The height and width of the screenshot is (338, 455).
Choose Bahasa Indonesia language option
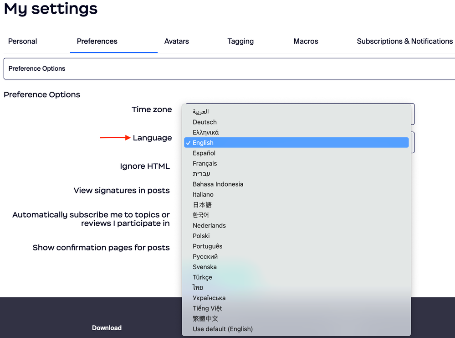218,184
